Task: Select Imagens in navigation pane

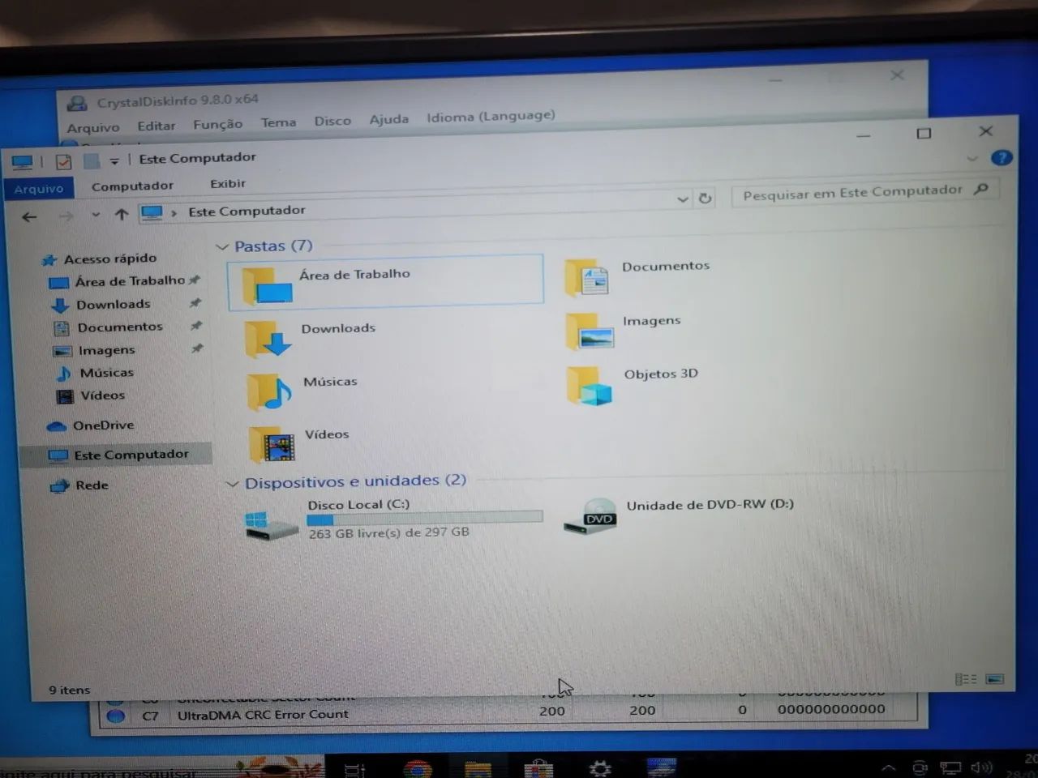Action: click(x=106, y=350)
